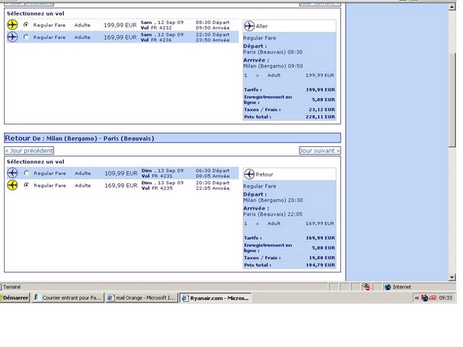Image resolution: width=463 pixels, height=347 pixels.
Task: Click Milan (Bergamo) 20:30 departure text
Action: (273, 200)
